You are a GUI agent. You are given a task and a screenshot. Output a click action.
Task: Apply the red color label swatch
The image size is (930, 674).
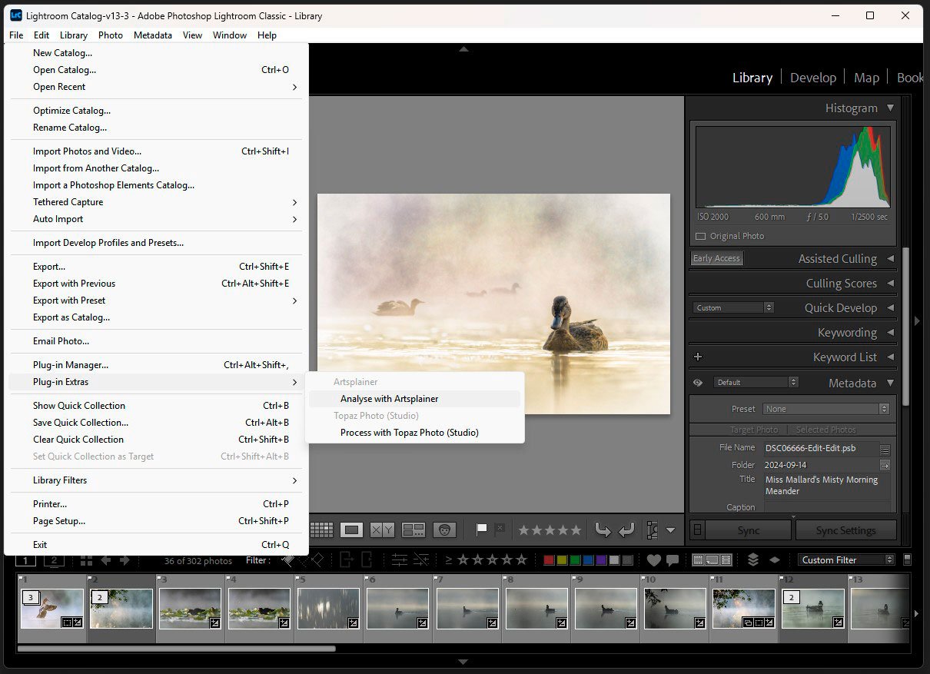[x=549, y=559]
